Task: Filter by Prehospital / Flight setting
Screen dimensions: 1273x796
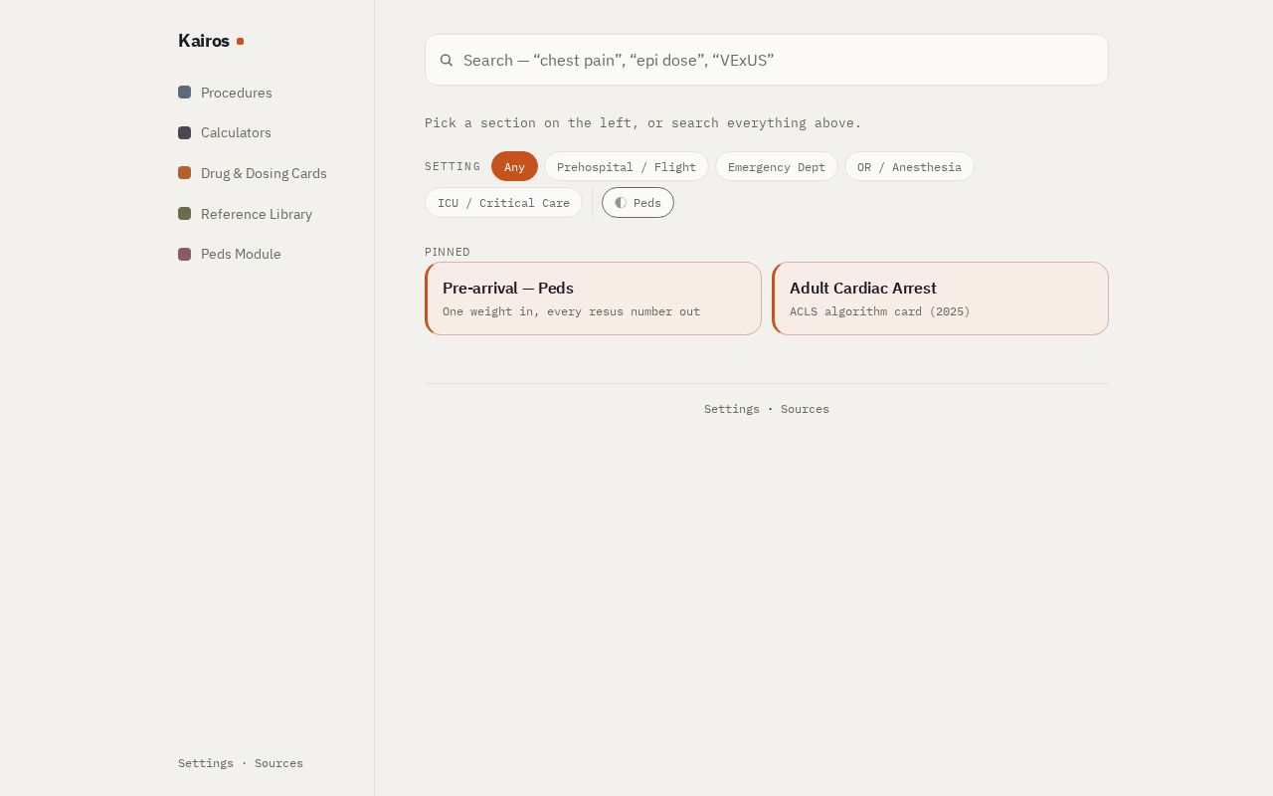Action: click(627, 166)
